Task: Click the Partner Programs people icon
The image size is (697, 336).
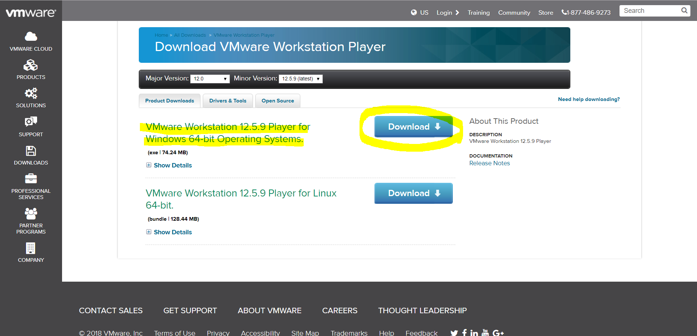Action: (x=31, y=213)
